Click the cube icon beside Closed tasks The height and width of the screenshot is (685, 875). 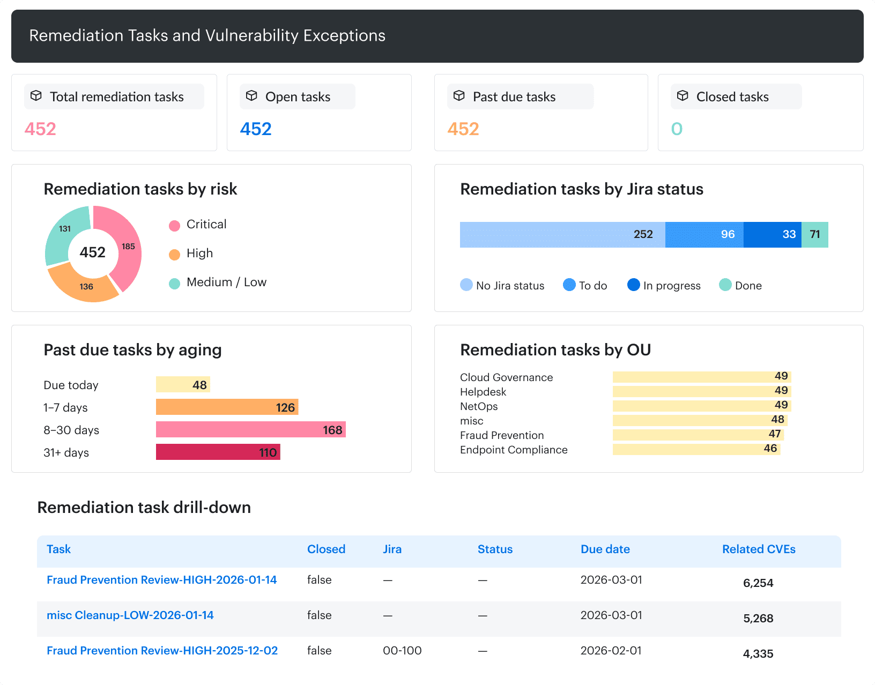tap(683, 96)
